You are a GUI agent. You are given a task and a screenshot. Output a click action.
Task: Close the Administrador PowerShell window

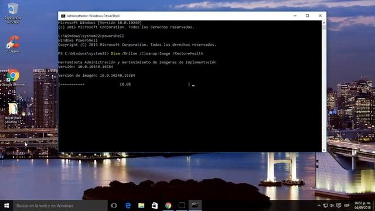(320, 16)
